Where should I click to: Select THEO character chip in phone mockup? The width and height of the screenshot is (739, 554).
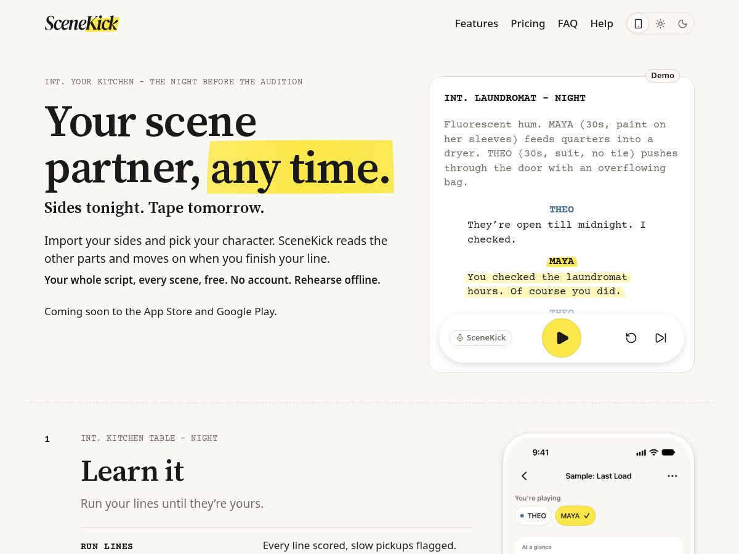click(533, 516)
